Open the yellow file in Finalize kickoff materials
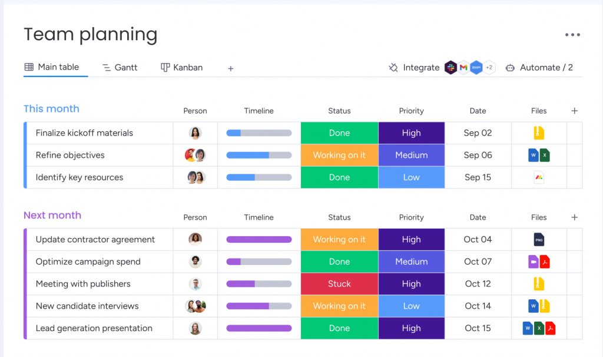The width and height of the screenshot is (603, 357). [x=539, y=133]
